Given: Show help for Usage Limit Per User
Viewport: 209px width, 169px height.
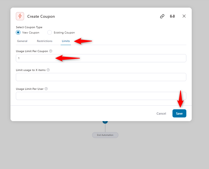Looking at the screenshot, I should (x=46, y=89).
